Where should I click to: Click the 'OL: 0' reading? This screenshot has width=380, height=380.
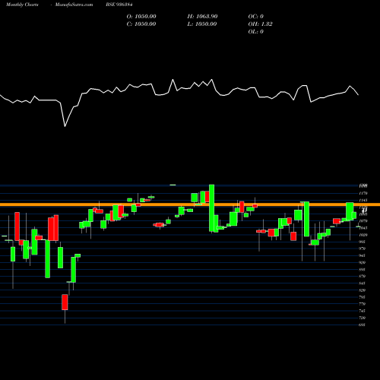(x=256, y=32)
